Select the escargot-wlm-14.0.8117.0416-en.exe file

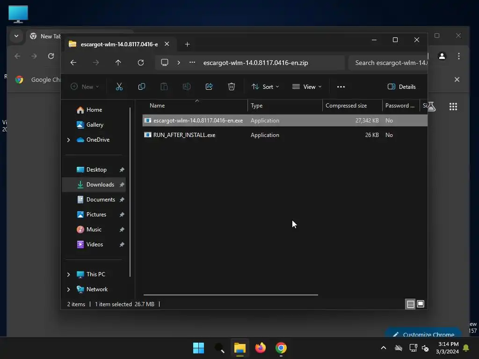coord(285,121)
